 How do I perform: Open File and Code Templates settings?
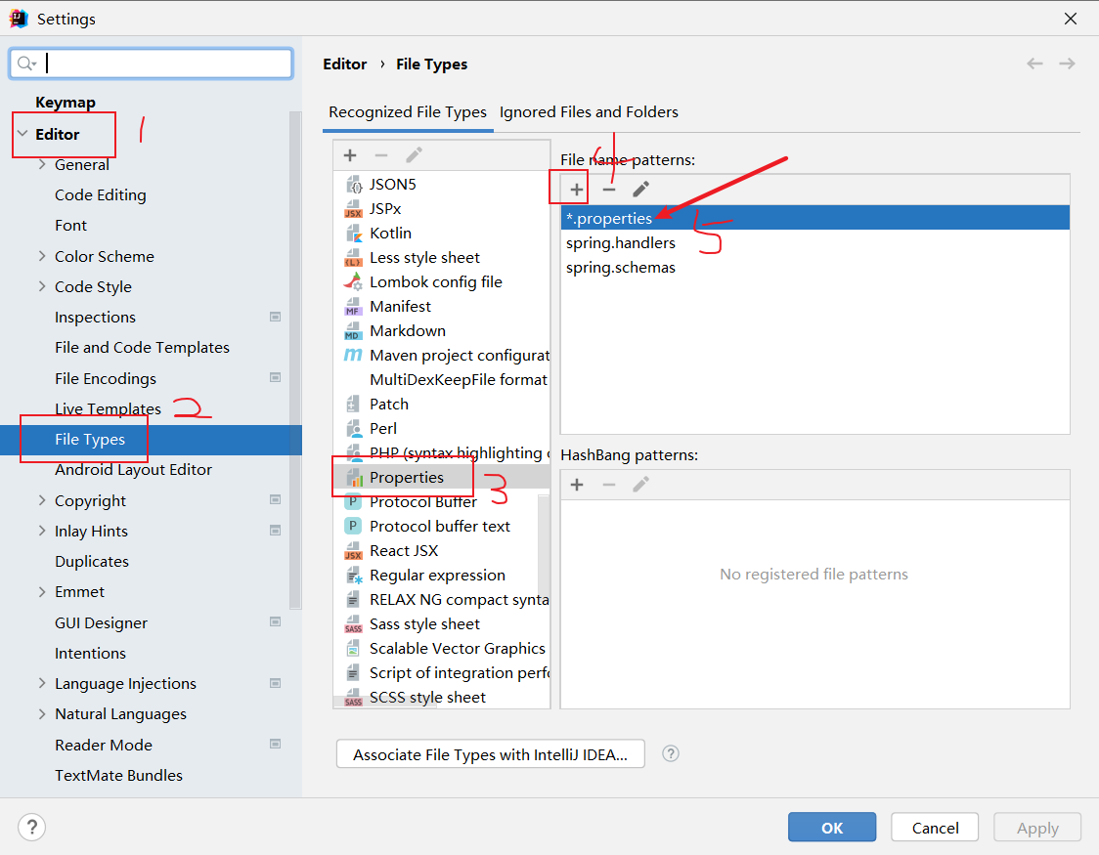143,347
